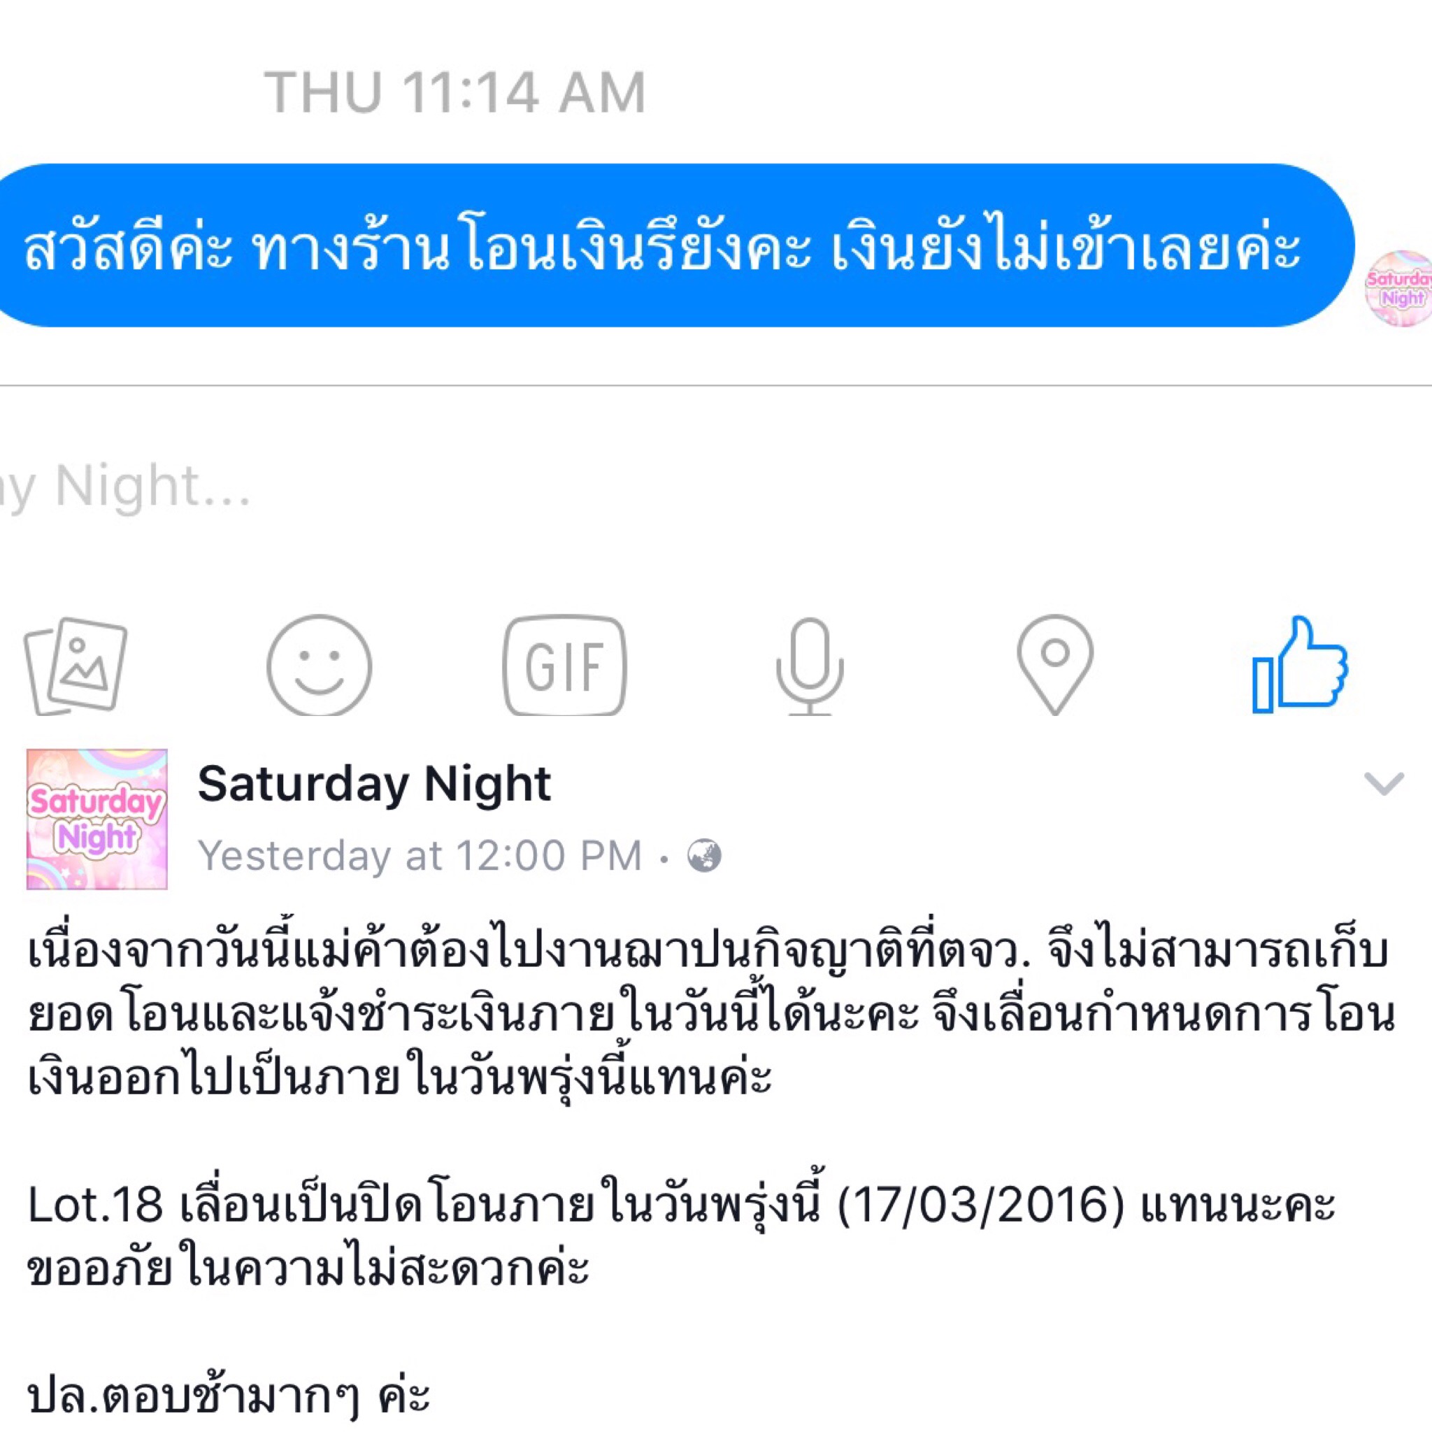Focus the message input field
The image size is (1432, 1432).
tap(716, 487)
